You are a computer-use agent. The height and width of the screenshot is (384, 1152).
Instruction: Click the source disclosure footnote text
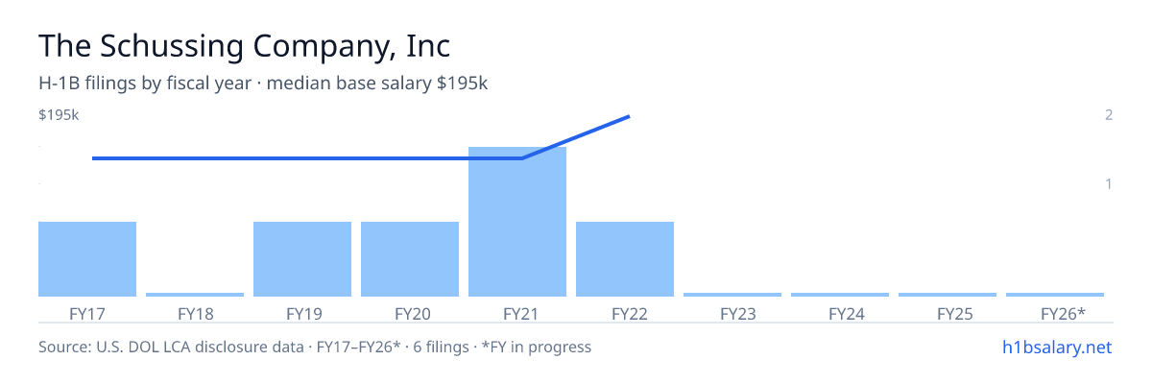(315, 347)
